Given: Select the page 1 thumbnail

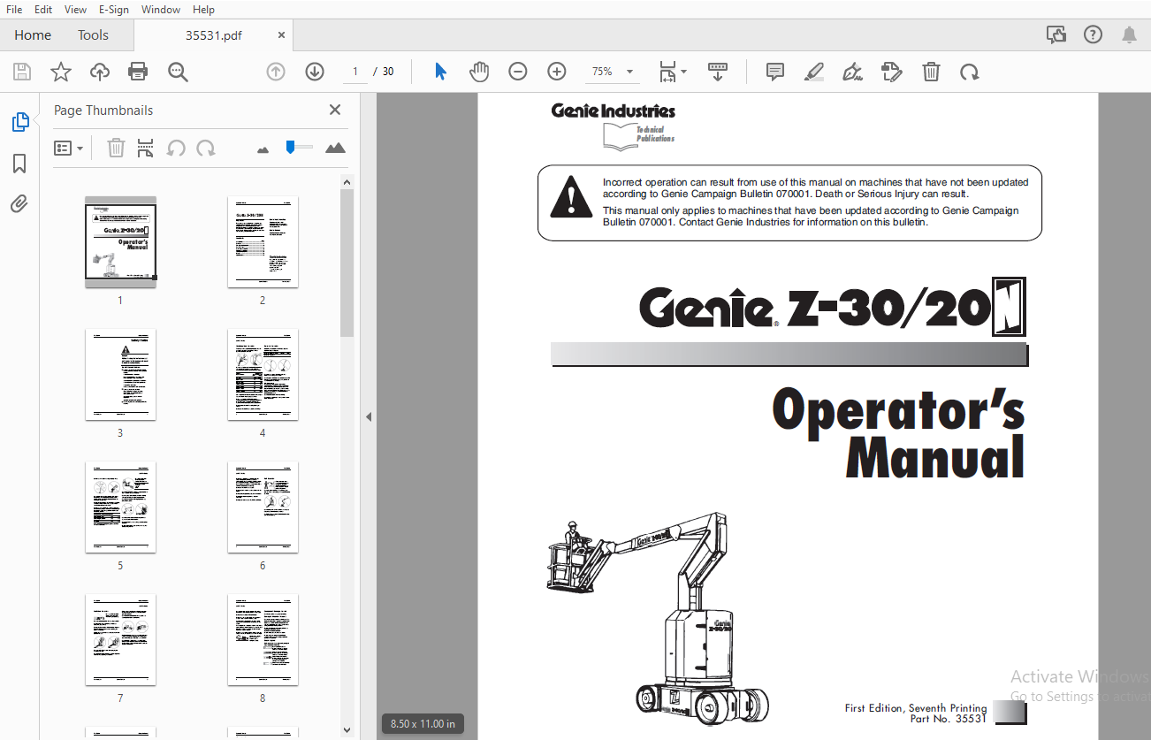Looking at the screenshot, I should click(120, 241).
